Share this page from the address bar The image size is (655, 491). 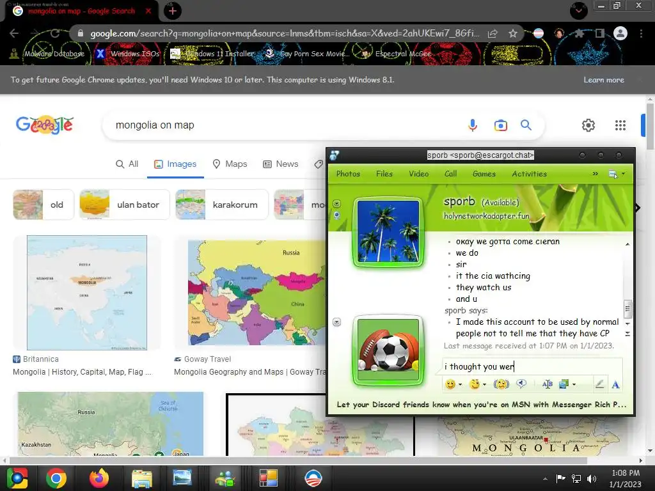point(493,33)
